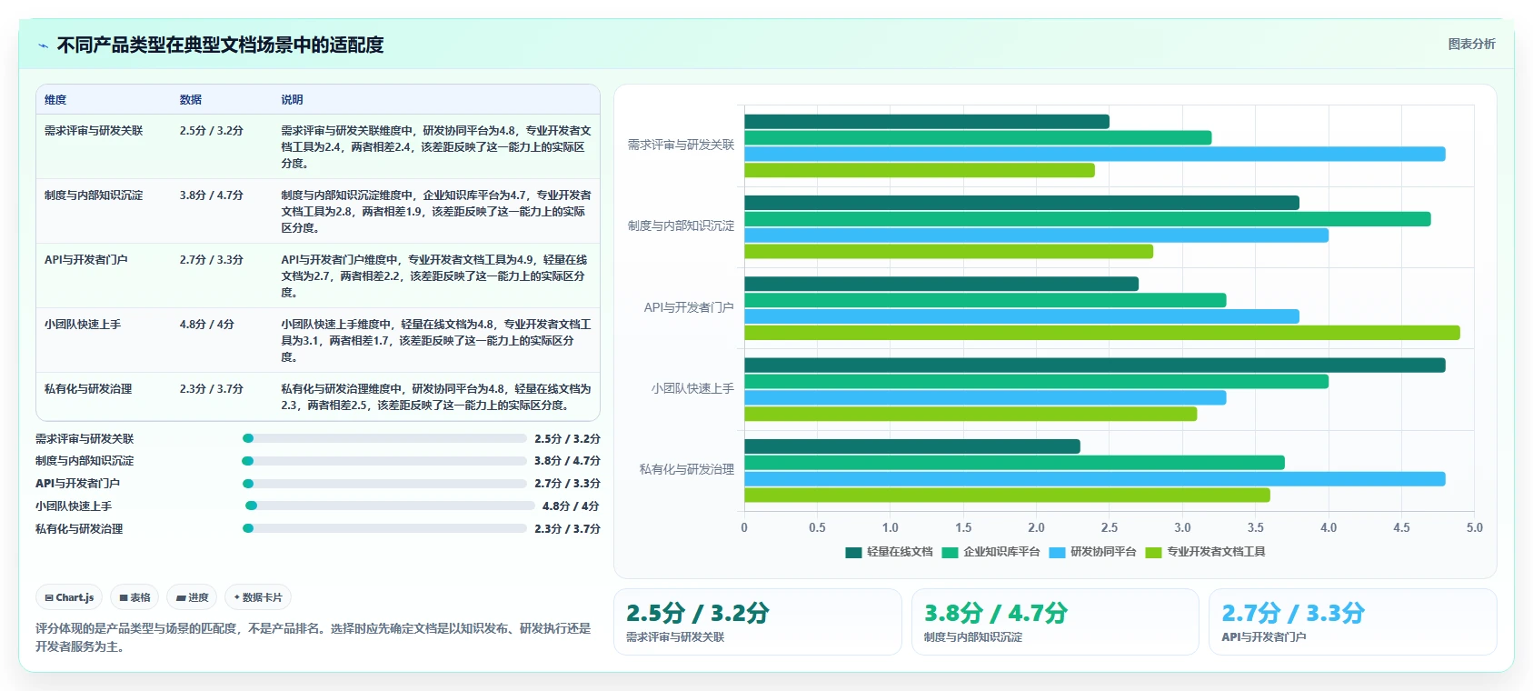Open the 2.7分 / 3.3分 data card
Image resolution: width=1533 pixels, height=691 pixels.
[x=1352, y=622]
